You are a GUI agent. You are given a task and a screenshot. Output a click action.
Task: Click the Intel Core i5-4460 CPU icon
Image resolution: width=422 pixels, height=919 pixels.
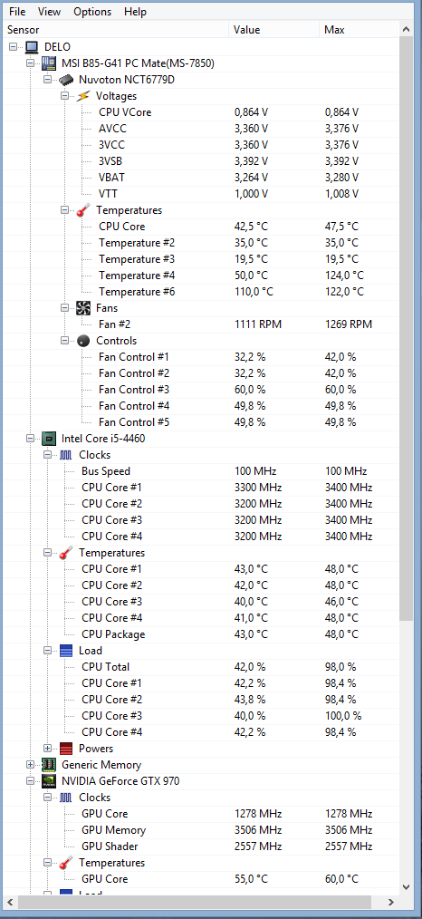coord(49,438)
